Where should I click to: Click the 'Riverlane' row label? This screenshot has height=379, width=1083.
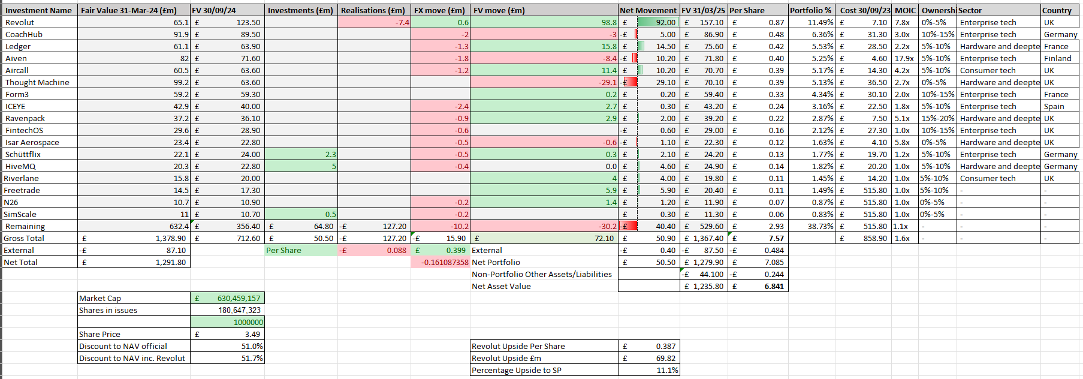click(40, 178)
